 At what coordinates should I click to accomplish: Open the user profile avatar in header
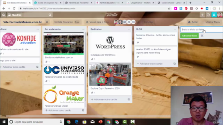(220, 15)
